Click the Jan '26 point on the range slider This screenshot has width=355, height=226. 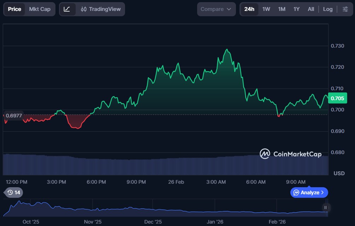(x=215, y=222)
